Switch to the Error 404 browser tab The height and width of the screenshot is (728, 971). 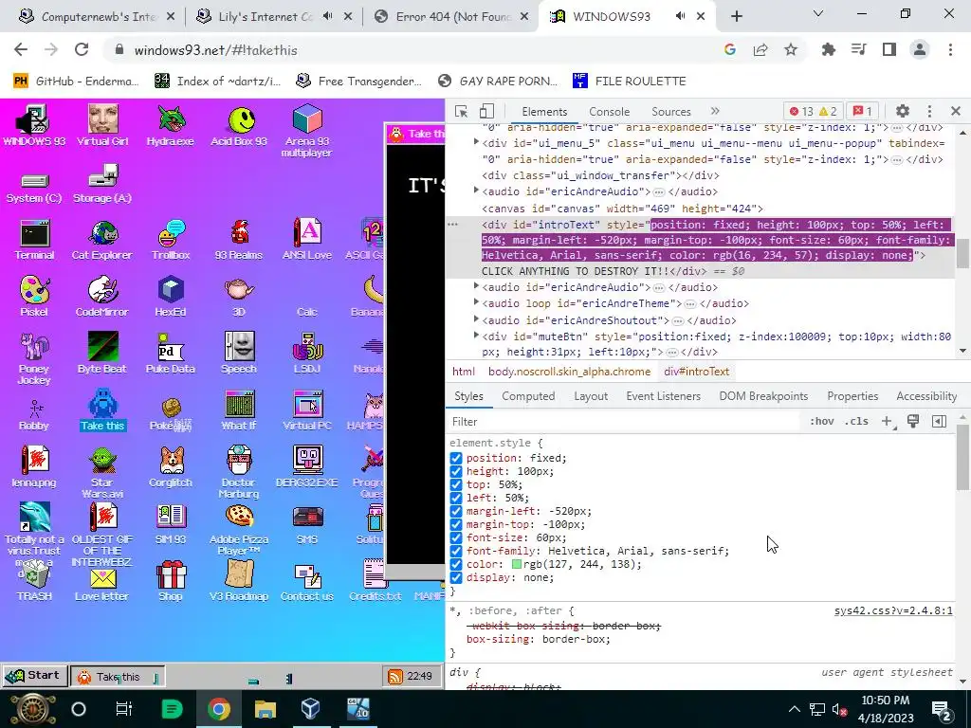tap(452, 17)
